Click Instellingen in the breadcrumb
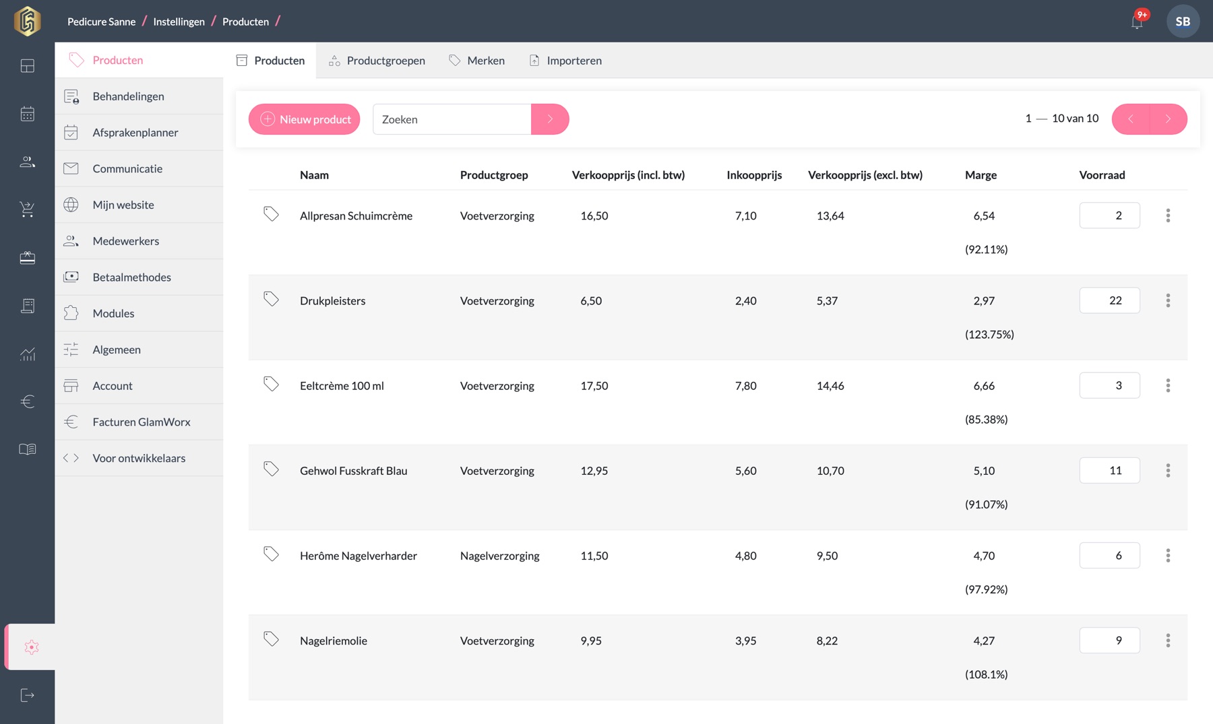Viewport: 1213px width, 724px height. coord(179,22)
